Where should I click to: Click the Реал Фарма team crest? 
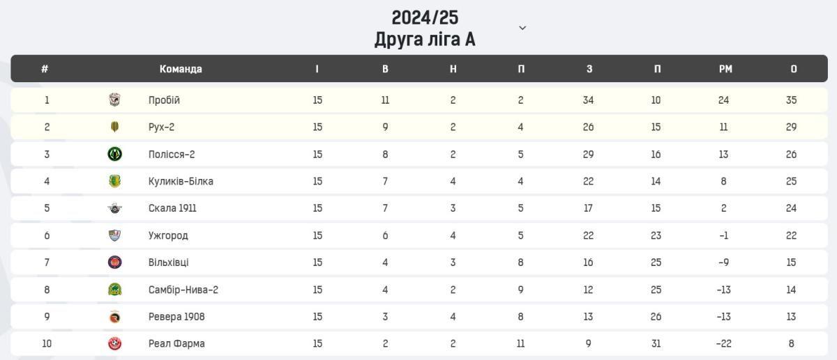tap(114, 344)
